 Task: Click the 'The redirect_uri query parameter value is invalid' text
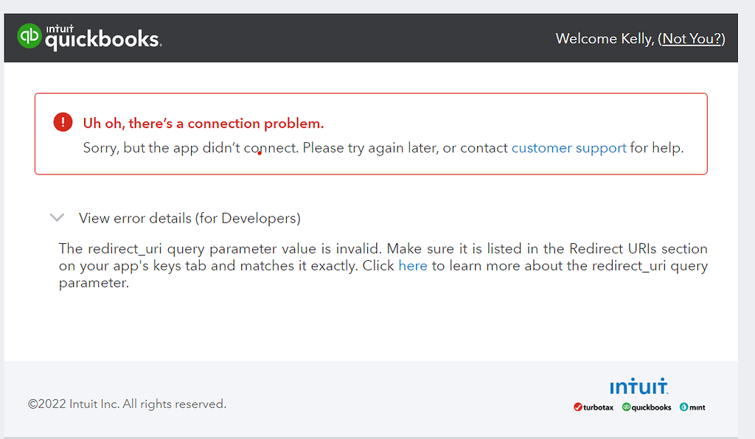220,248
